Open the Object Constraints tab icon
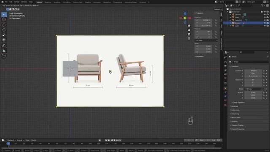 [x=225, y=96]
